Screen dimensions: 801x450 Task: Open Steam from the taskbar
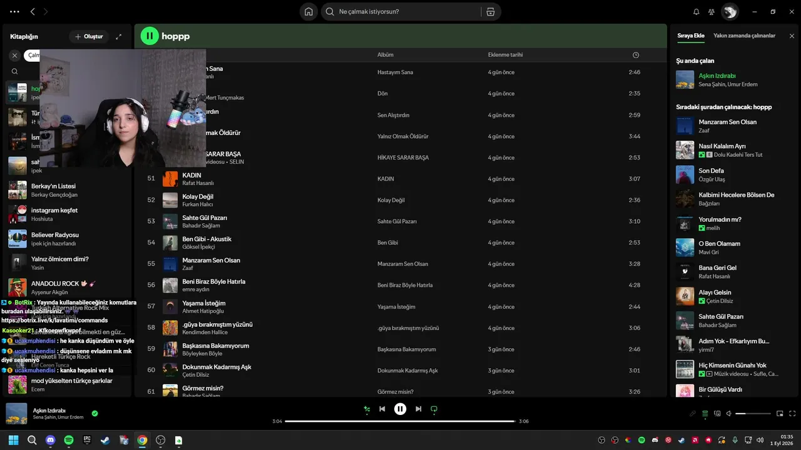(105, 440)
